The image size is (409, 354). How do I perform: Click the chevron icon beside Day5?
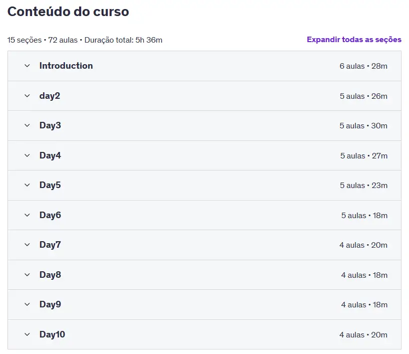click(x=27, y=185)
